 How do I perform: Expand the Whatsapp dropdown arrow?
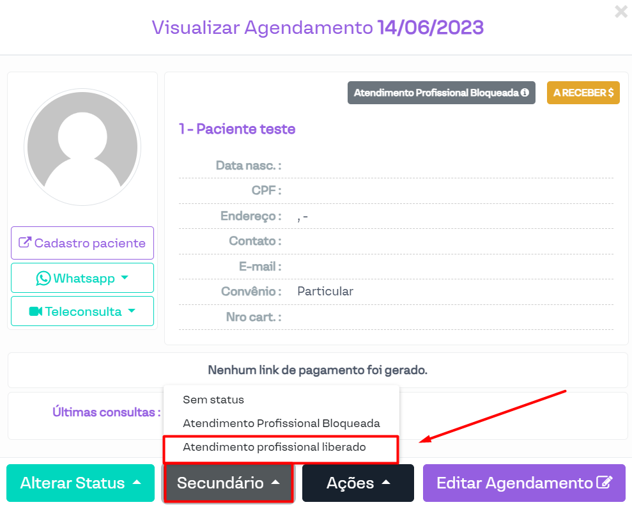point(125,277)
